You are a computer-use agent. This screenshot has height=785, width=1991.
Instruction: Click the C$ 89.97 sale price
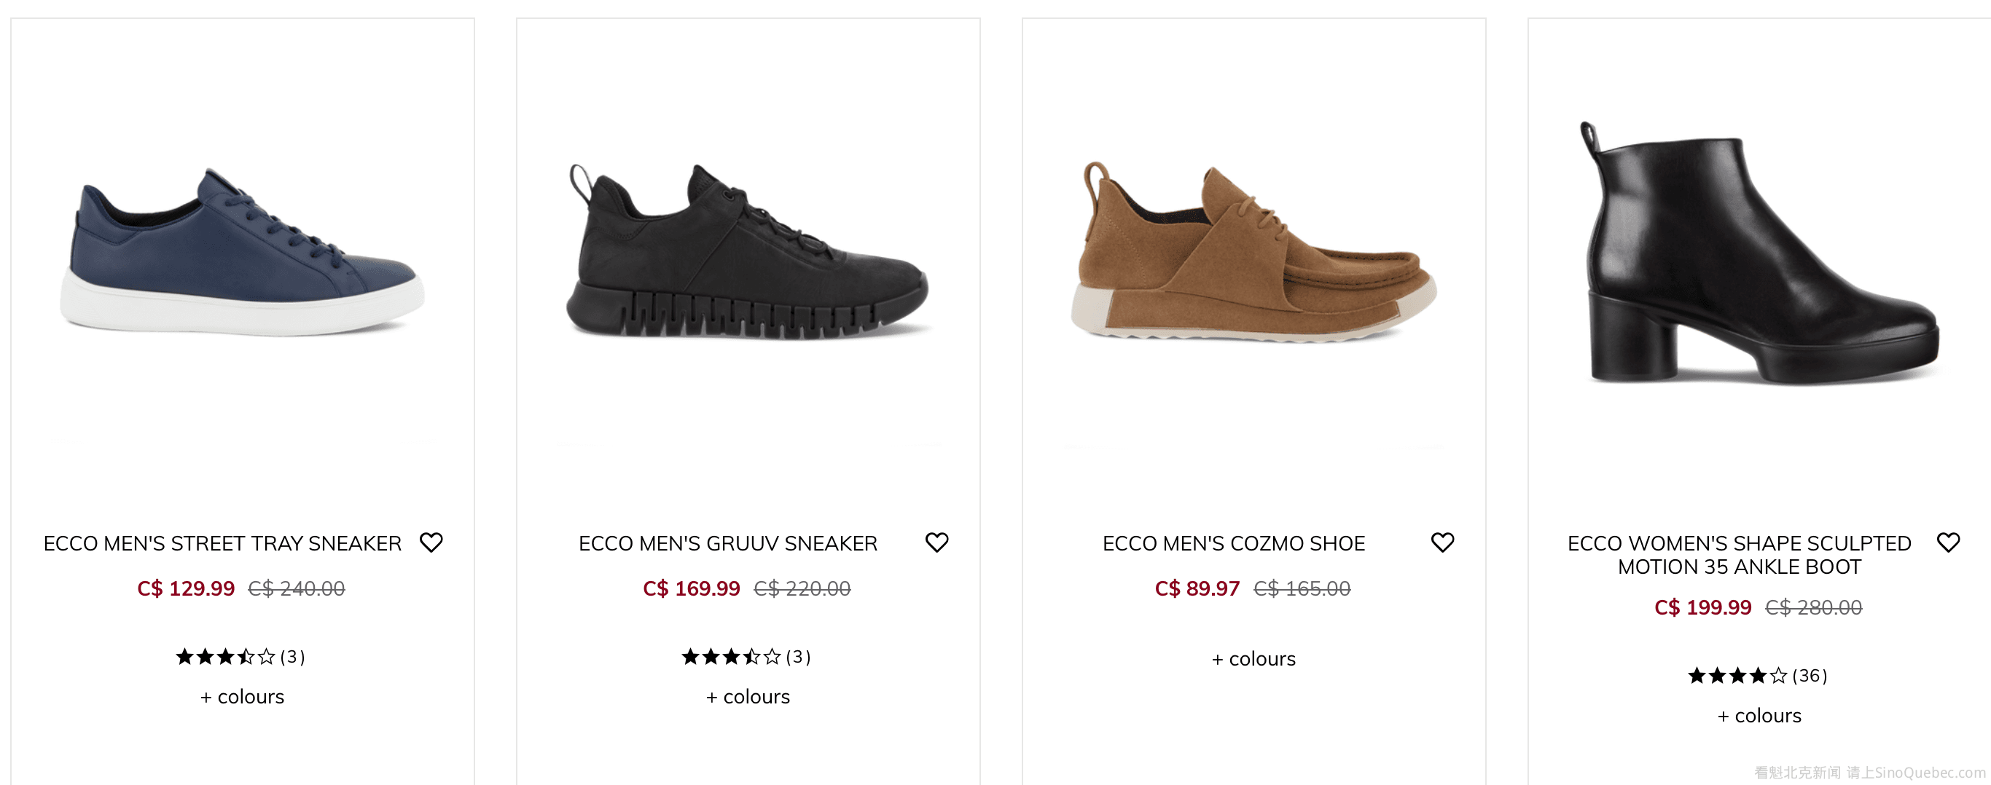(1197, 588)
